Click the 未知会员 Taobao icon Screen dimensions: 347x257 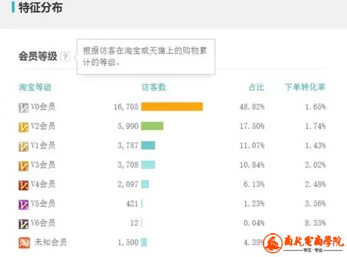(24, 243)
